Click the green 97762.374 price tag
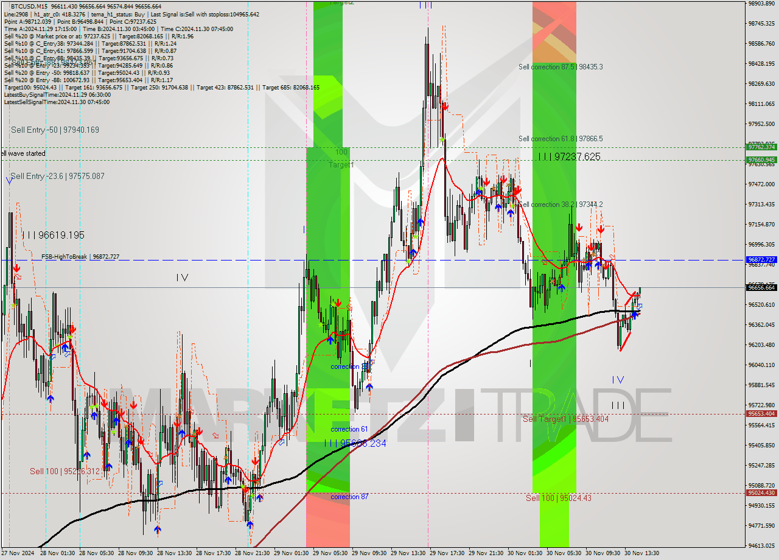The image size is (779, 560). pyautogui.click(x=762, y=147)
